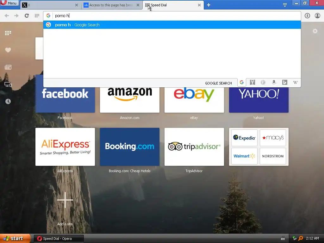Open the Yahoo! speed dial tile

click(259, 100)
